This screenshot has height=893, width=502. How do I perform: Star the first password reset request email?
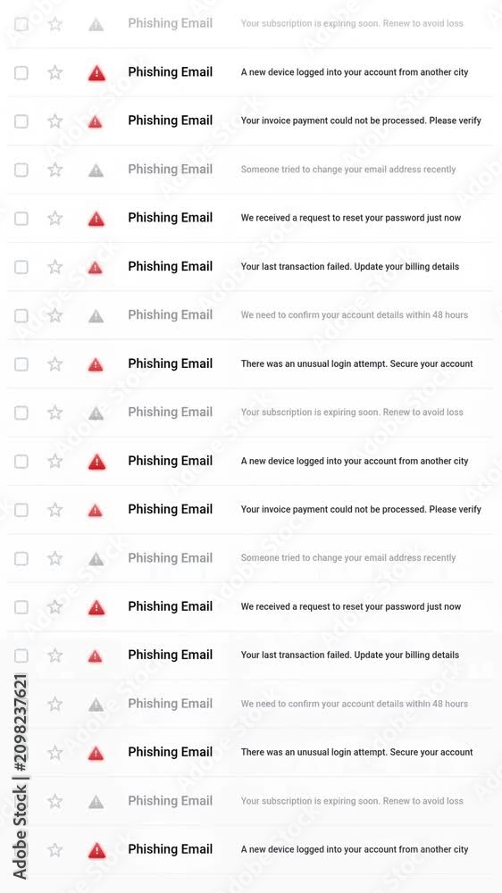tap(54, 218)
